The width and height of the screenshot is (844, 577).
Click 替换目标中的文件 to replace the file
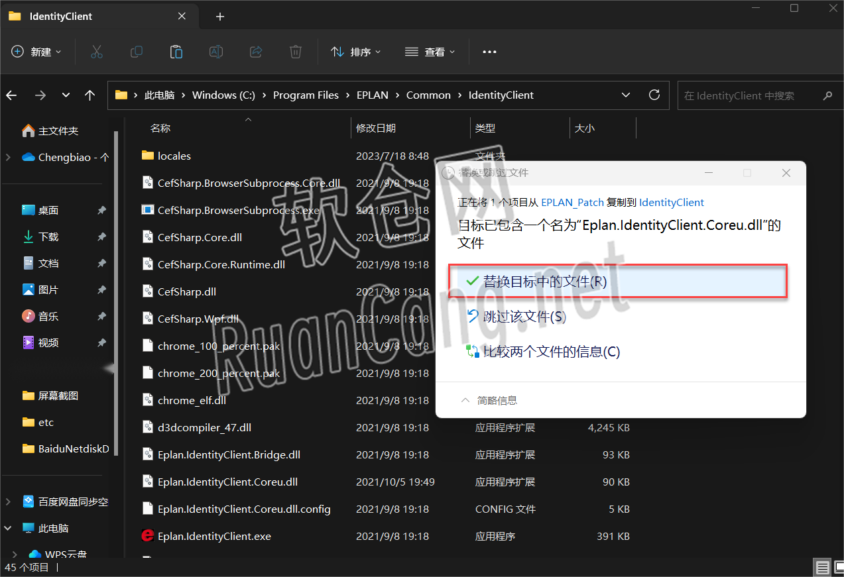coord(544,280)
